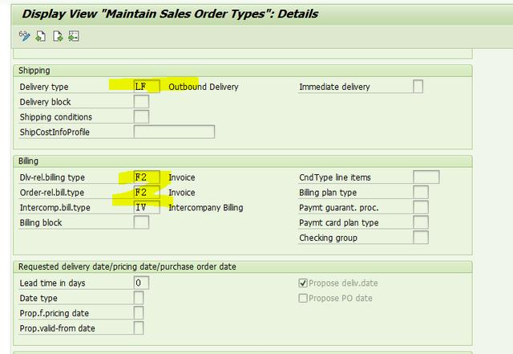Viewport: 513px width, 354px height.
Task: Go to the next entry icon
Action: pos(57,36)
